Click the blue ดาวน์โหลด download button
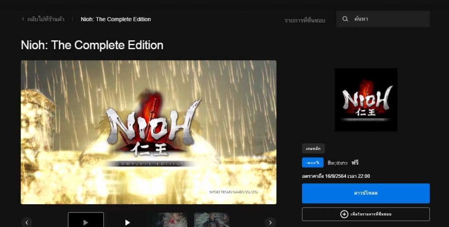Viewport: 449px width, 227px height. (366, 194)
